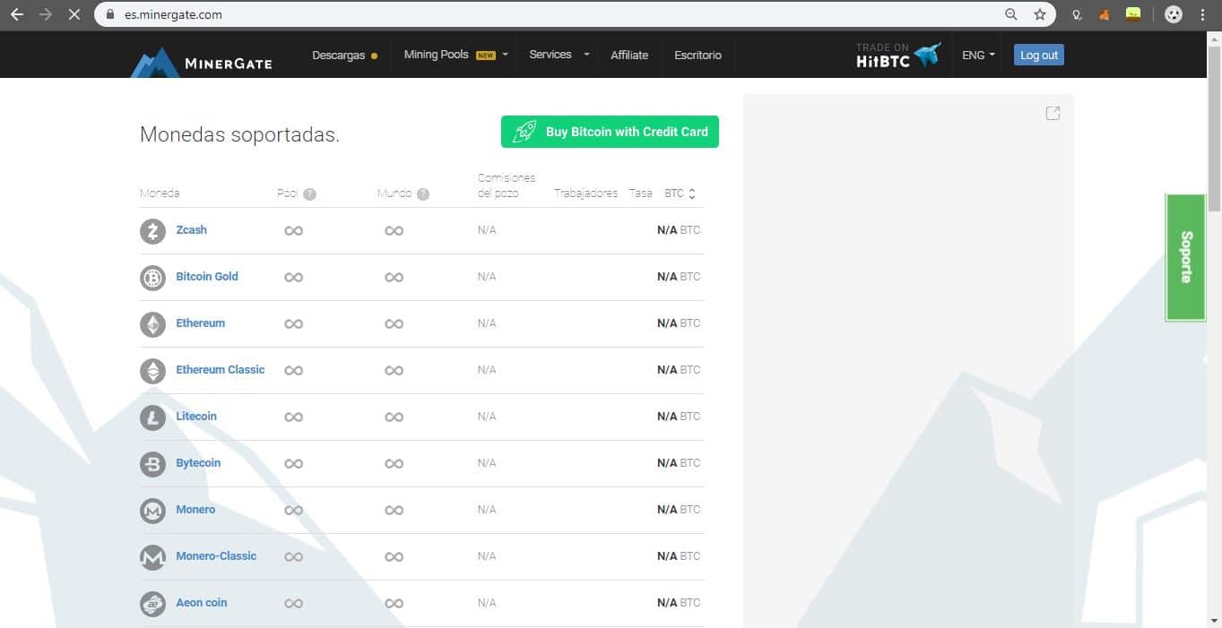Click the es.minergate.com address bar
1222x628 pixels.
click(x=574, y=14)
